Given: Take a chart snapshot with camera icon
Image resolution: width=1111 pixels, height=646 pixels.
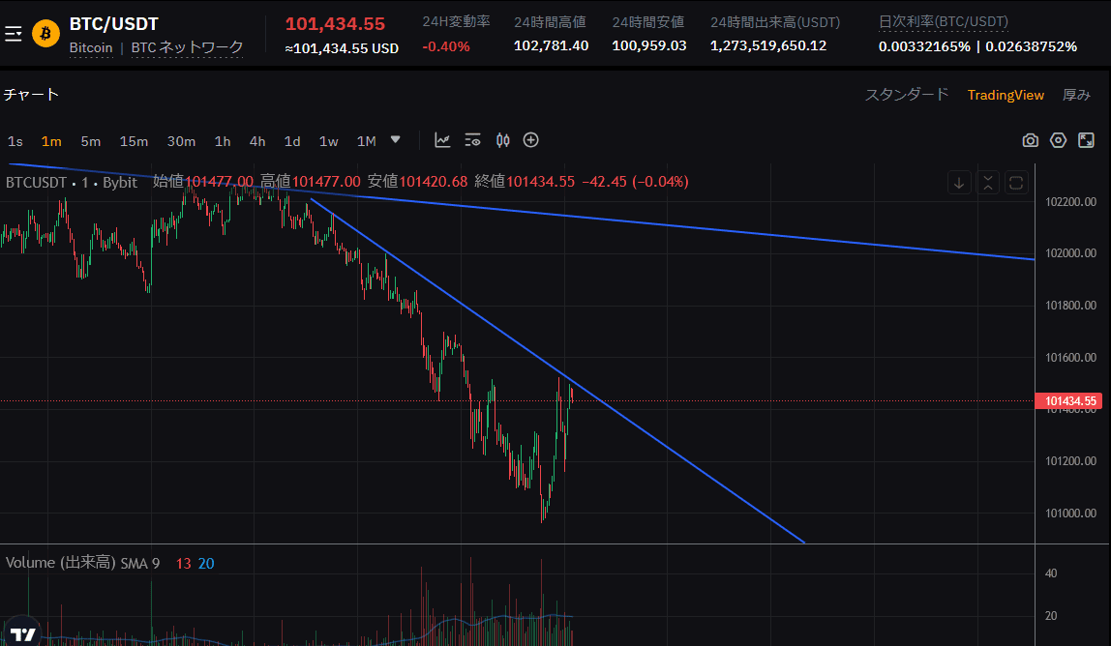Looking at the screenshot, I should click(1031, 140).
